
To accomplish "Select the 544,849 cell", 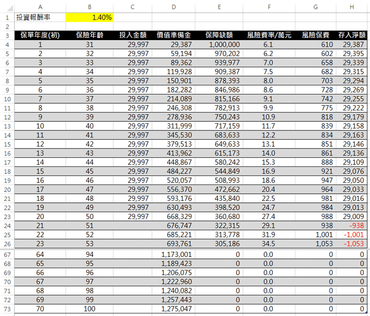I will coord(219,171).
